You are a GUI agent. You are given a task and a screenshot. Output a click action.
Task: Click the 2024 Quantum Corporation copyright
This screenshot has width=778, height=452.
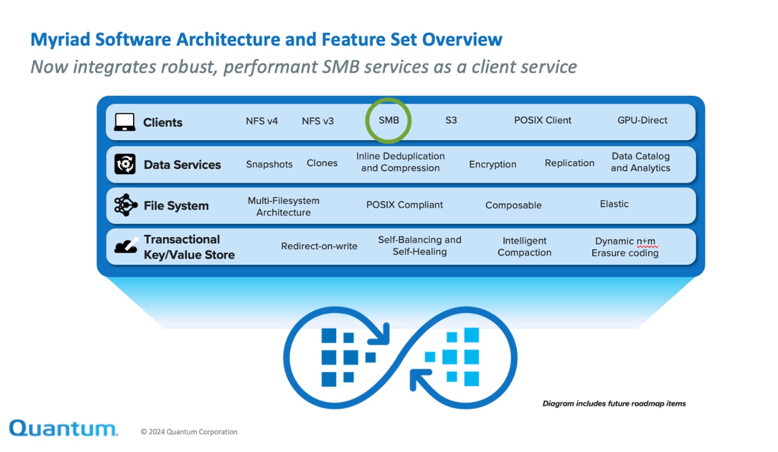pyautogui.click(x=189, y=432)
